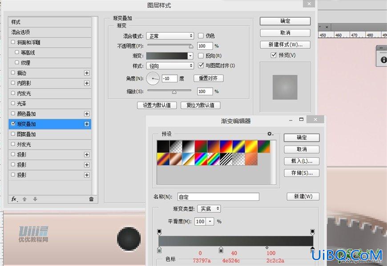Enable the 纹理 checkbox
Viewport: 387px width, 266px height.
(17, 62)
